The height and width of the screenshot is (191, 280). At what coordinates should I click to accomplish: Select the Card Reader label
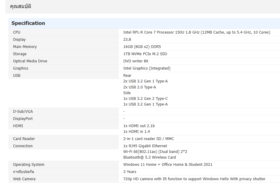[x=24, y=139]
